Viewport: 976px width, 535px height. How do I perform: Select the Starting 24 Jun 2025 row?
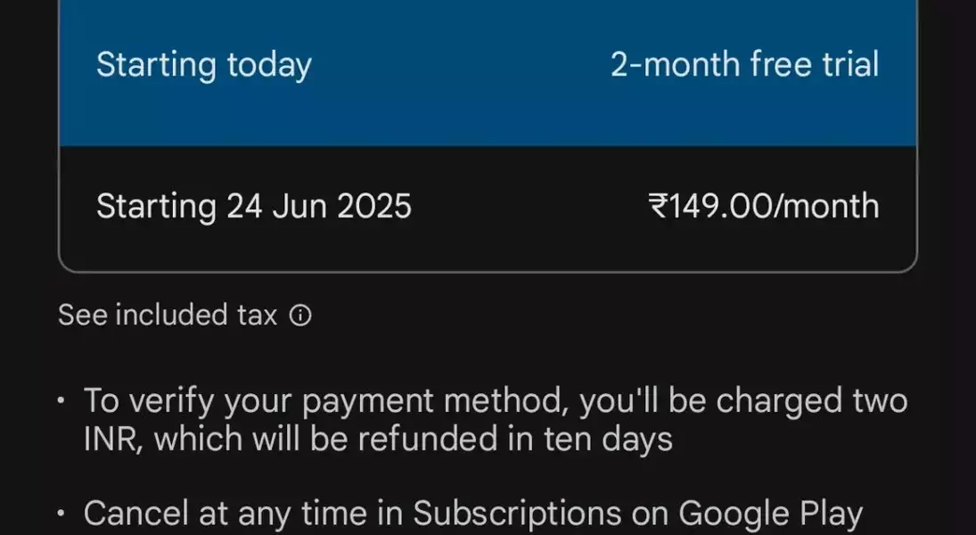tap(488, 207)
